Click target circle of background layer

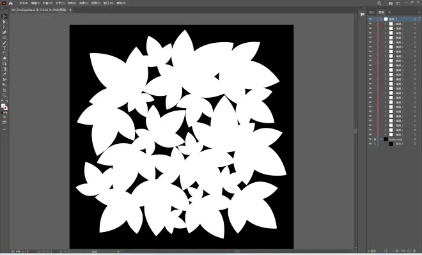(x=415, y=139)
